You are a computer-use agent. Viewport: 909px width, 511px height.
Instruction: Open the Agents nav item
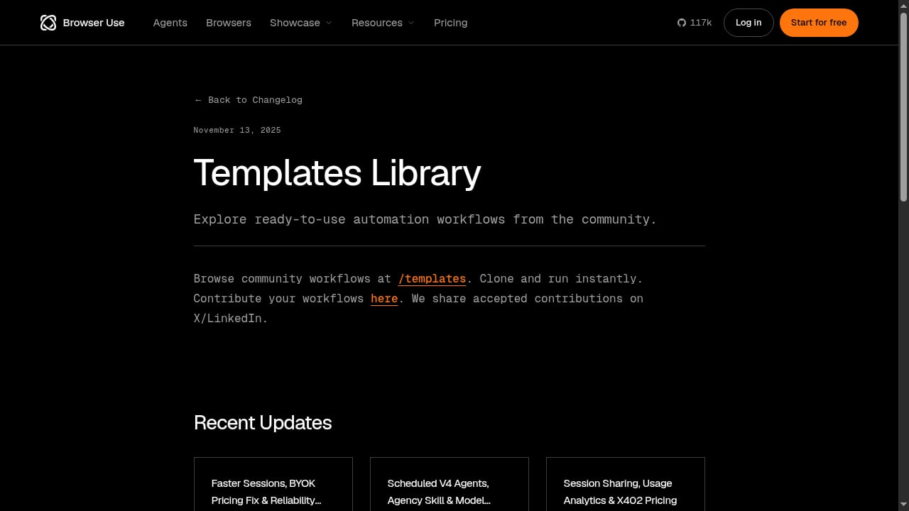click(170, 23)
